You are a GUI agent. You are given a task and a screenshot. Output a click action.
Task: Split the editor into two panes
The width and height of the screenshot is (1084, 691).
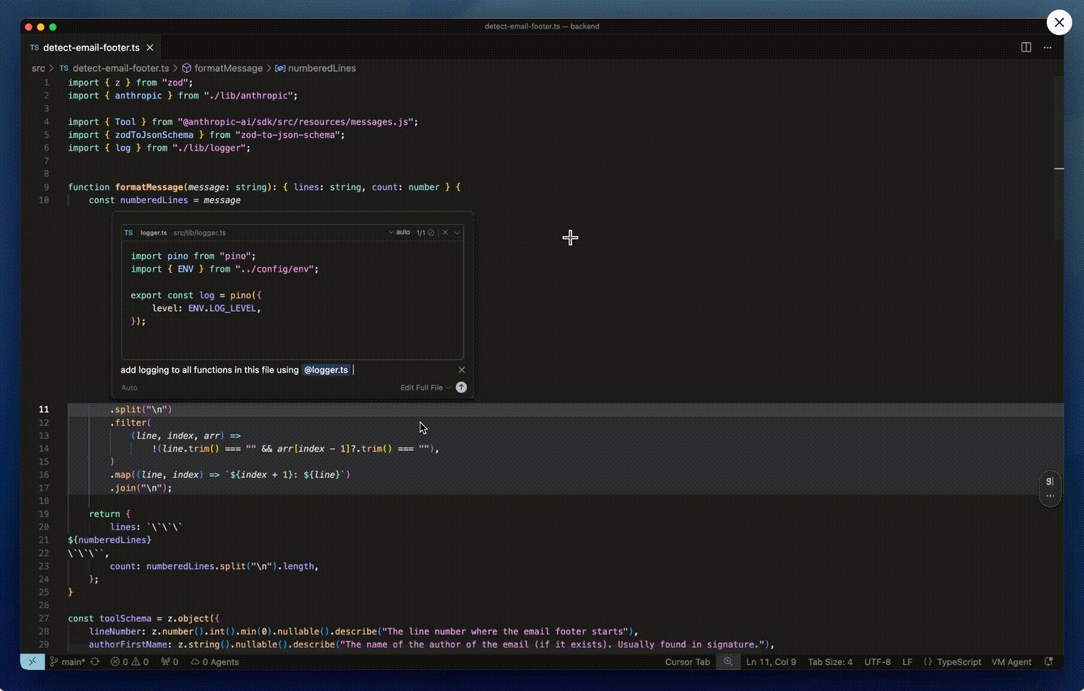coord(1026,47)
